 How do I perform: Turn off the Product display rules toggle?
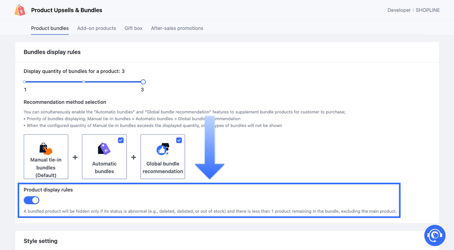coord(32,200)
